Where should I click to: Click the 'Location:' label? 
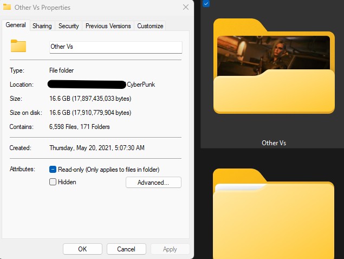pos(22,85)
